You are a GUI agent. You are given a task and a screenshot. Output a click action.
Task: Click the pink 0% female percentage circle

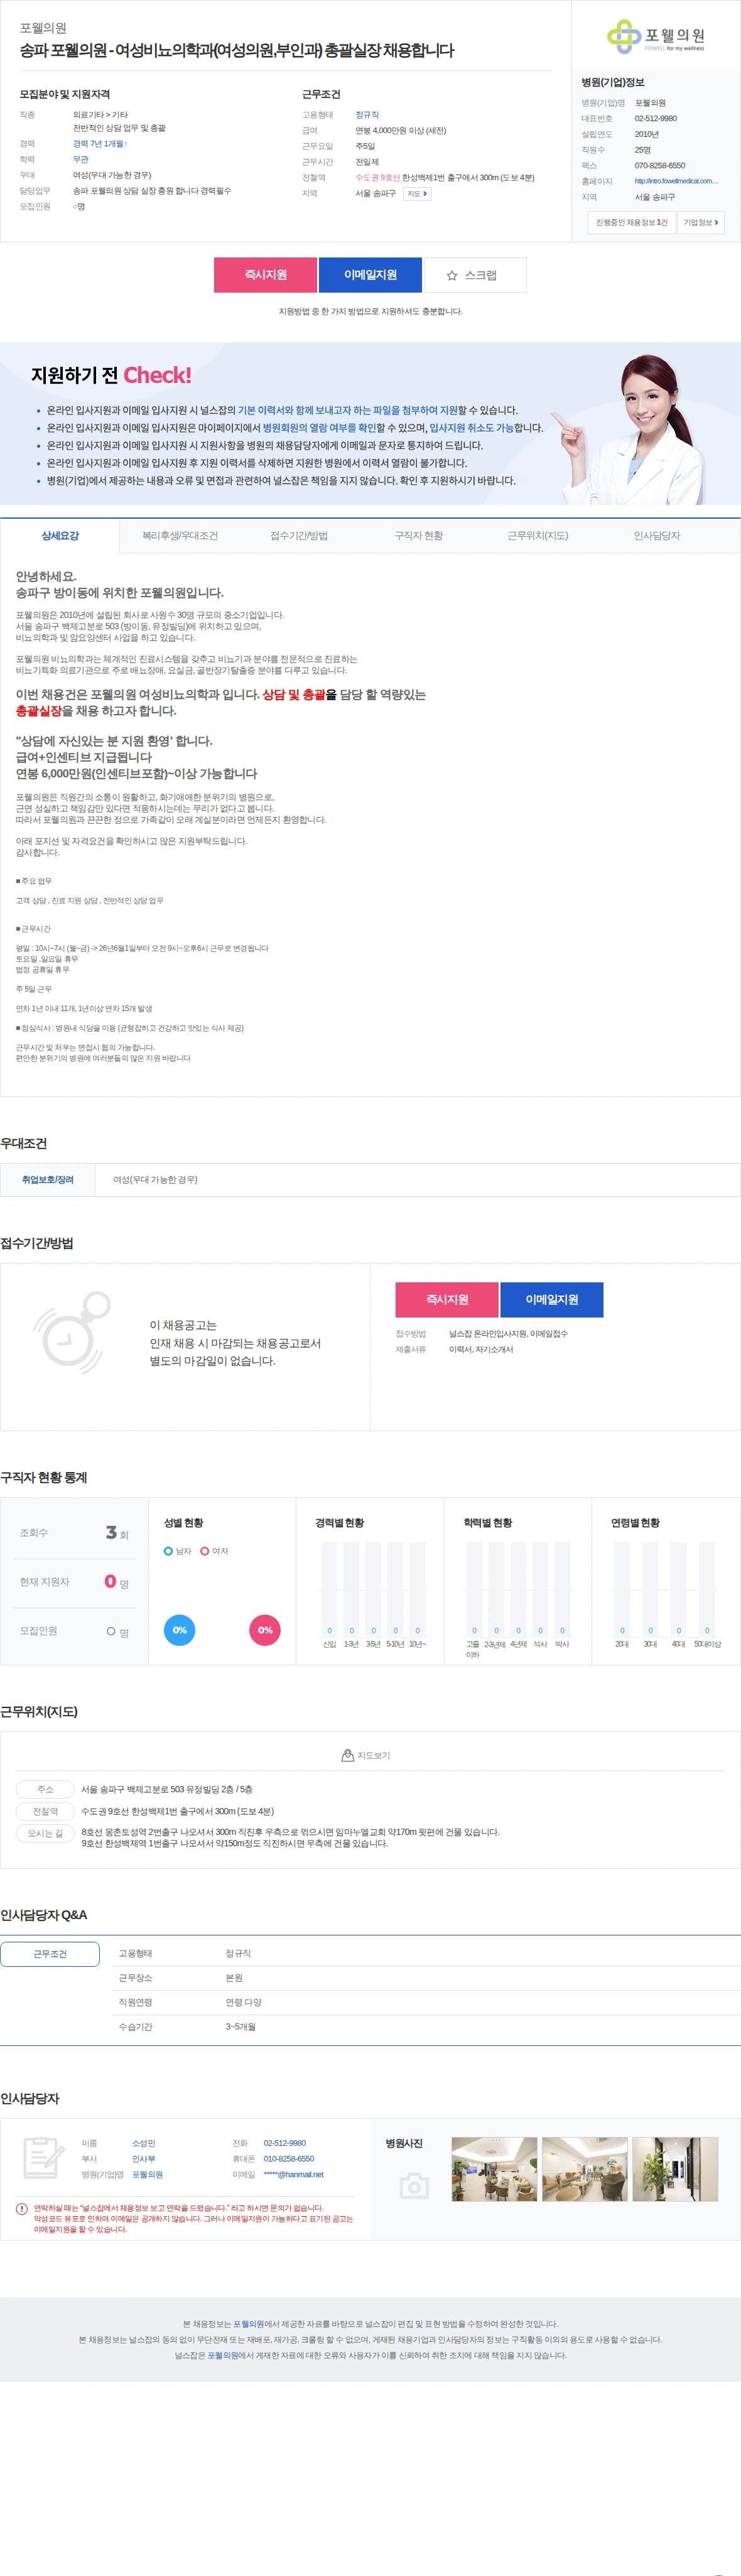click(265, 1630)
